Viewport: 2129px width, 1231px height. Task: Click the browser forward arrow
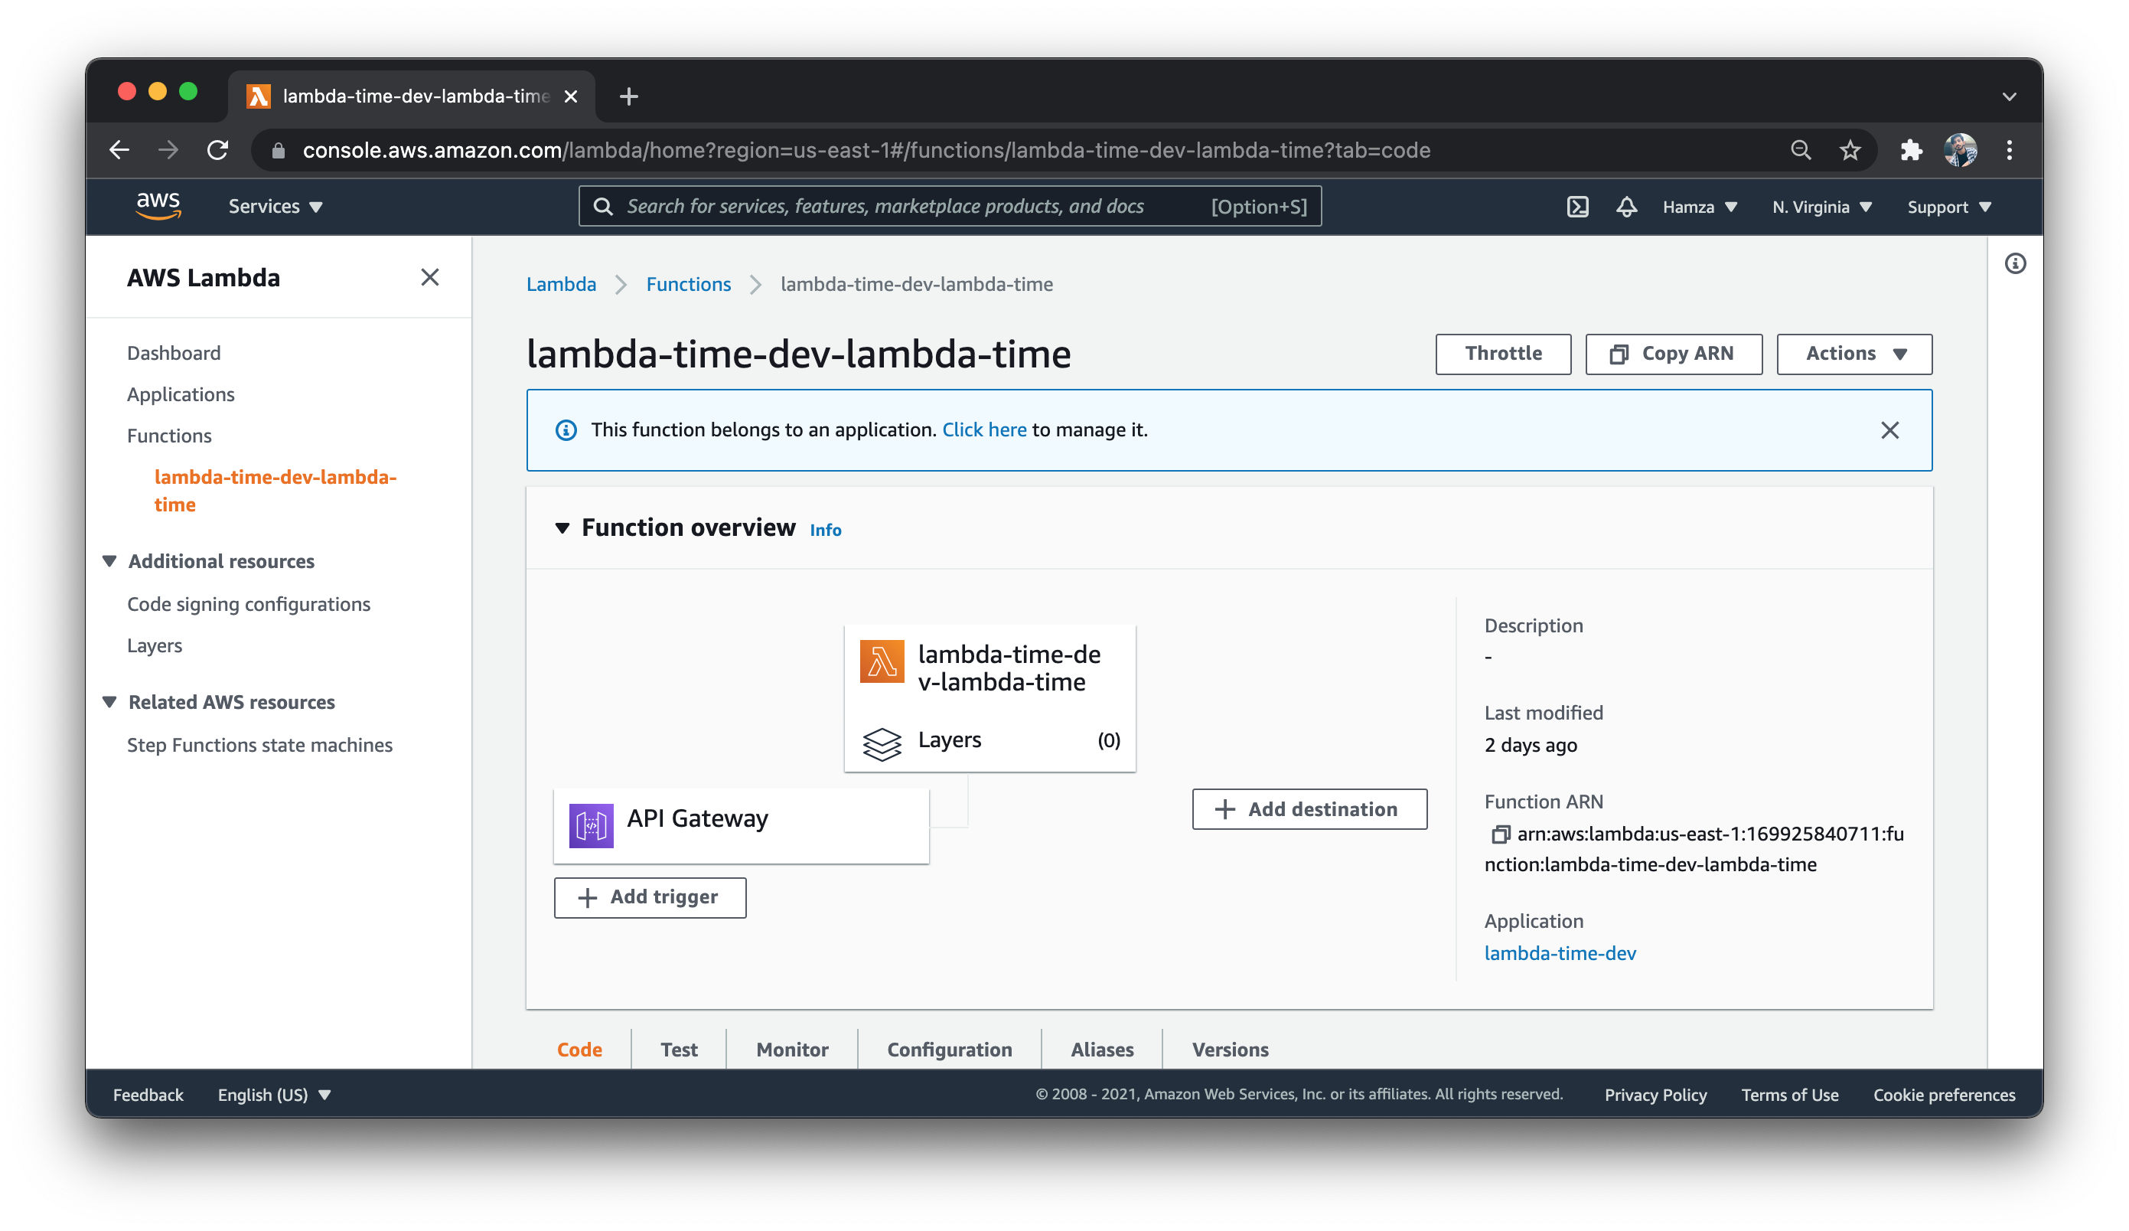tap(168, 150)
